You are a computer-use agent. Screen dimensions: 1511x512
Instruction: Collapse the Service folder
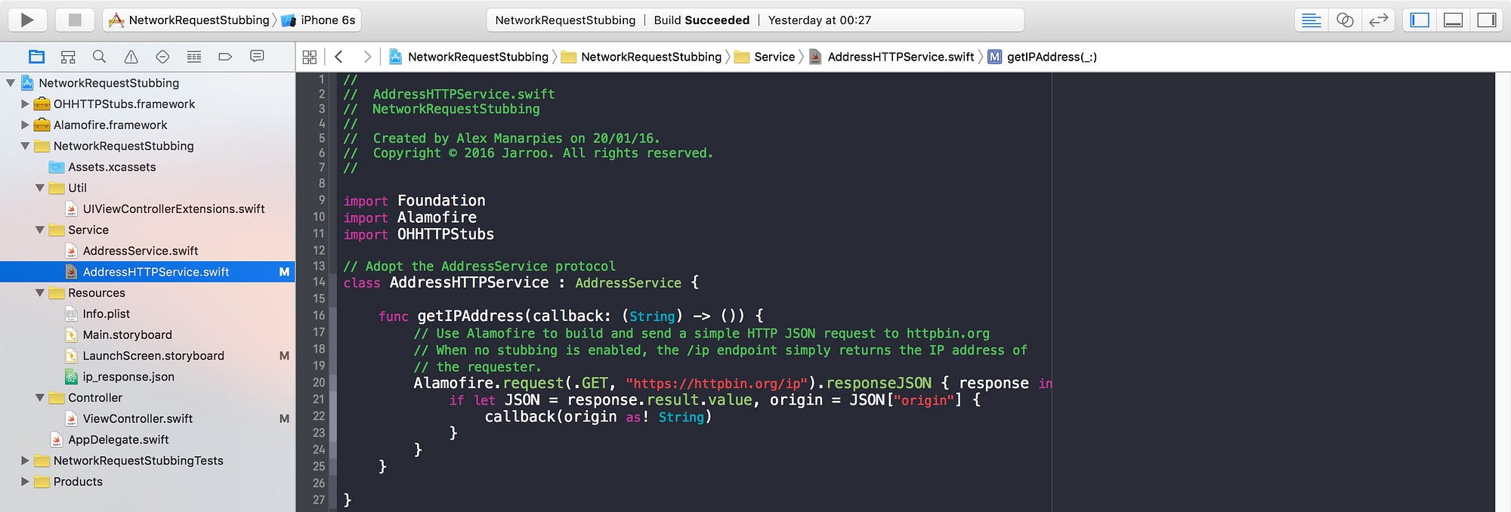[x=40, y=230]
